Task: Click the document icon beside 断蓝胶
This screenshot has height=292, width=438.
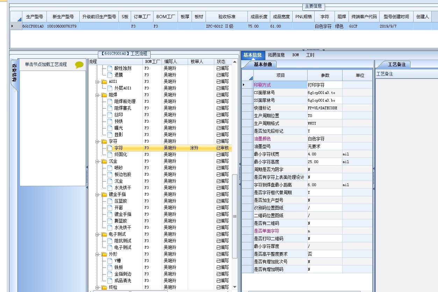Action: tap(110, 221)
